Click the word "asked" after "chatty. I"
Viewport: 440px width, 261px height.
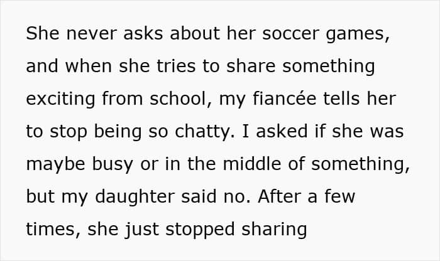(282, 130)
